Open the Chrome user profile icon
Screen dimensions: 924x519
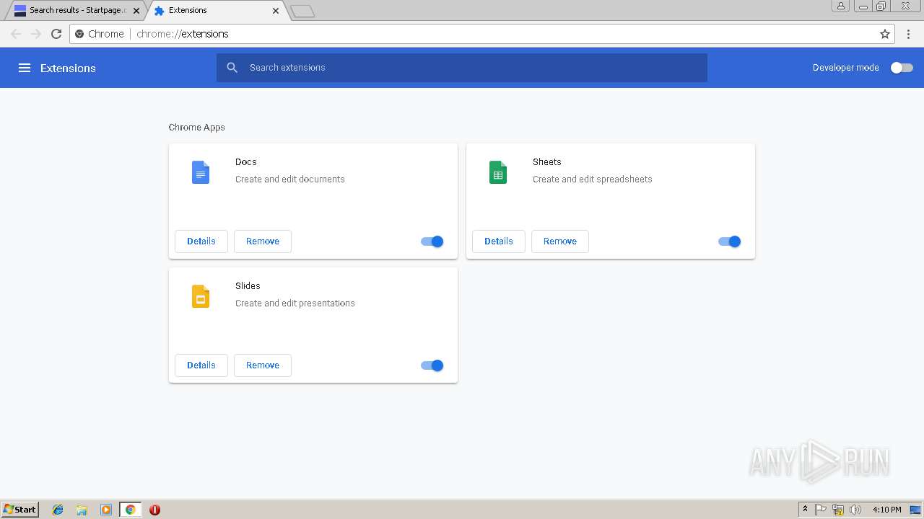tap(840, 6)
